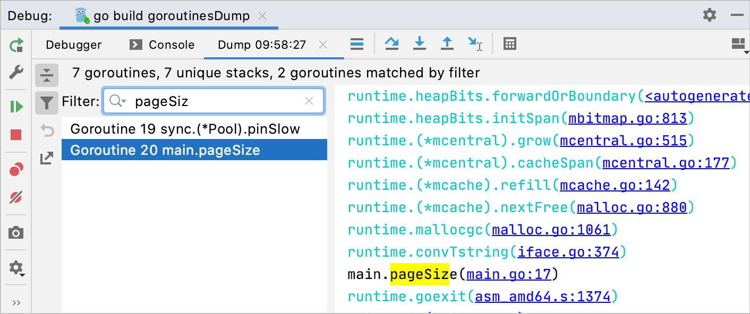
Task: Switch to the Console tab
Action: (x=163, y=45)
